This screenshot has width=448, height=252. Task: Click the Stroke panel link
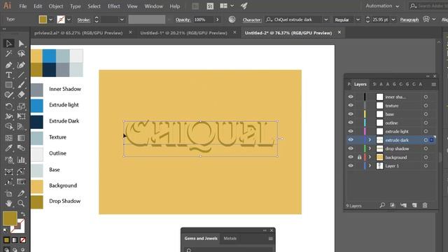click(x=84, y=20)
